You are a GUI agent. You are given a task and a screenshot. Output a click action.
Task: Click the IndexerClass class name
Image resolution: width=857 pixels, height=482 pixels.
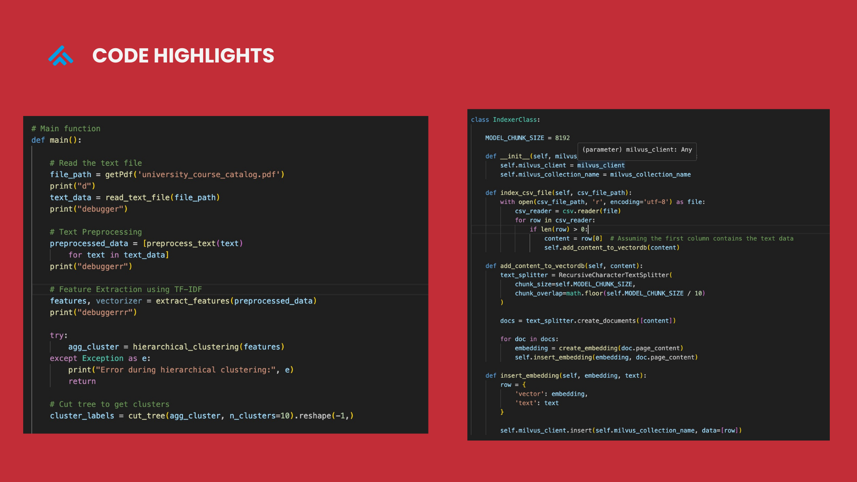click(x=515, y=120)
